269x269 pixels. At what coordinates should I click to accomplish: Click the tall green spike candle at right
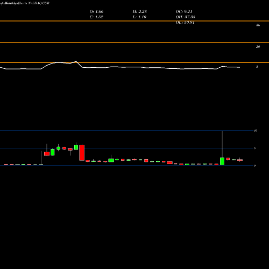[x=222, y=161]
